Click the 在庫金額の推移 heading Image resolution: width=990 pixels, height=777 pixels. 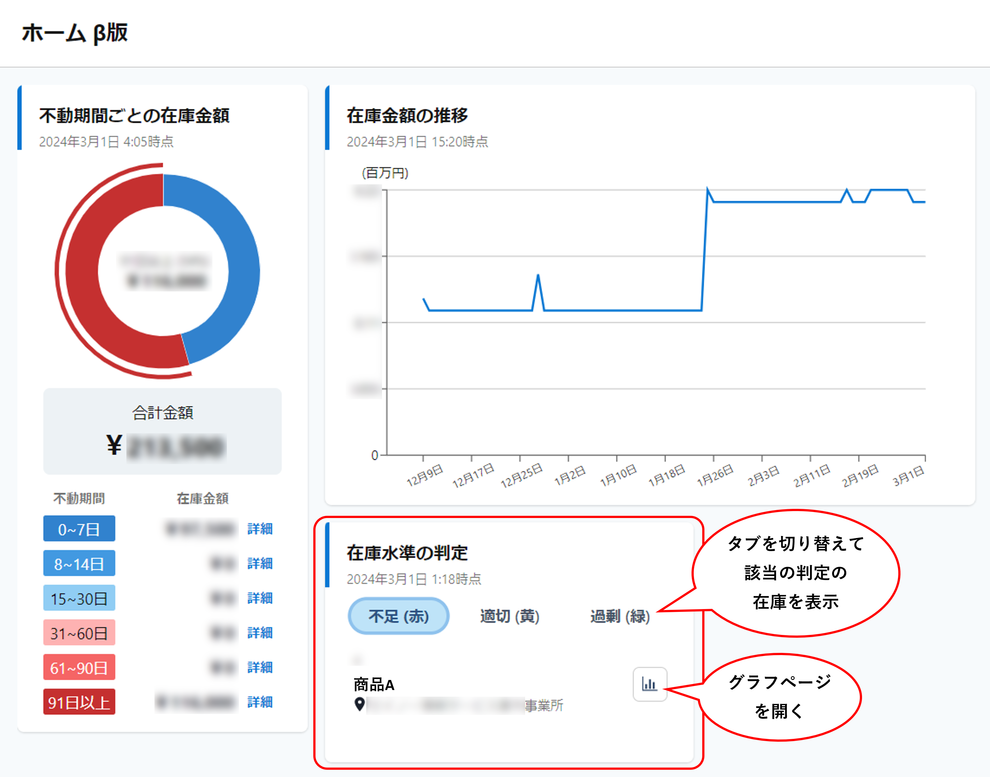[407, 116]
